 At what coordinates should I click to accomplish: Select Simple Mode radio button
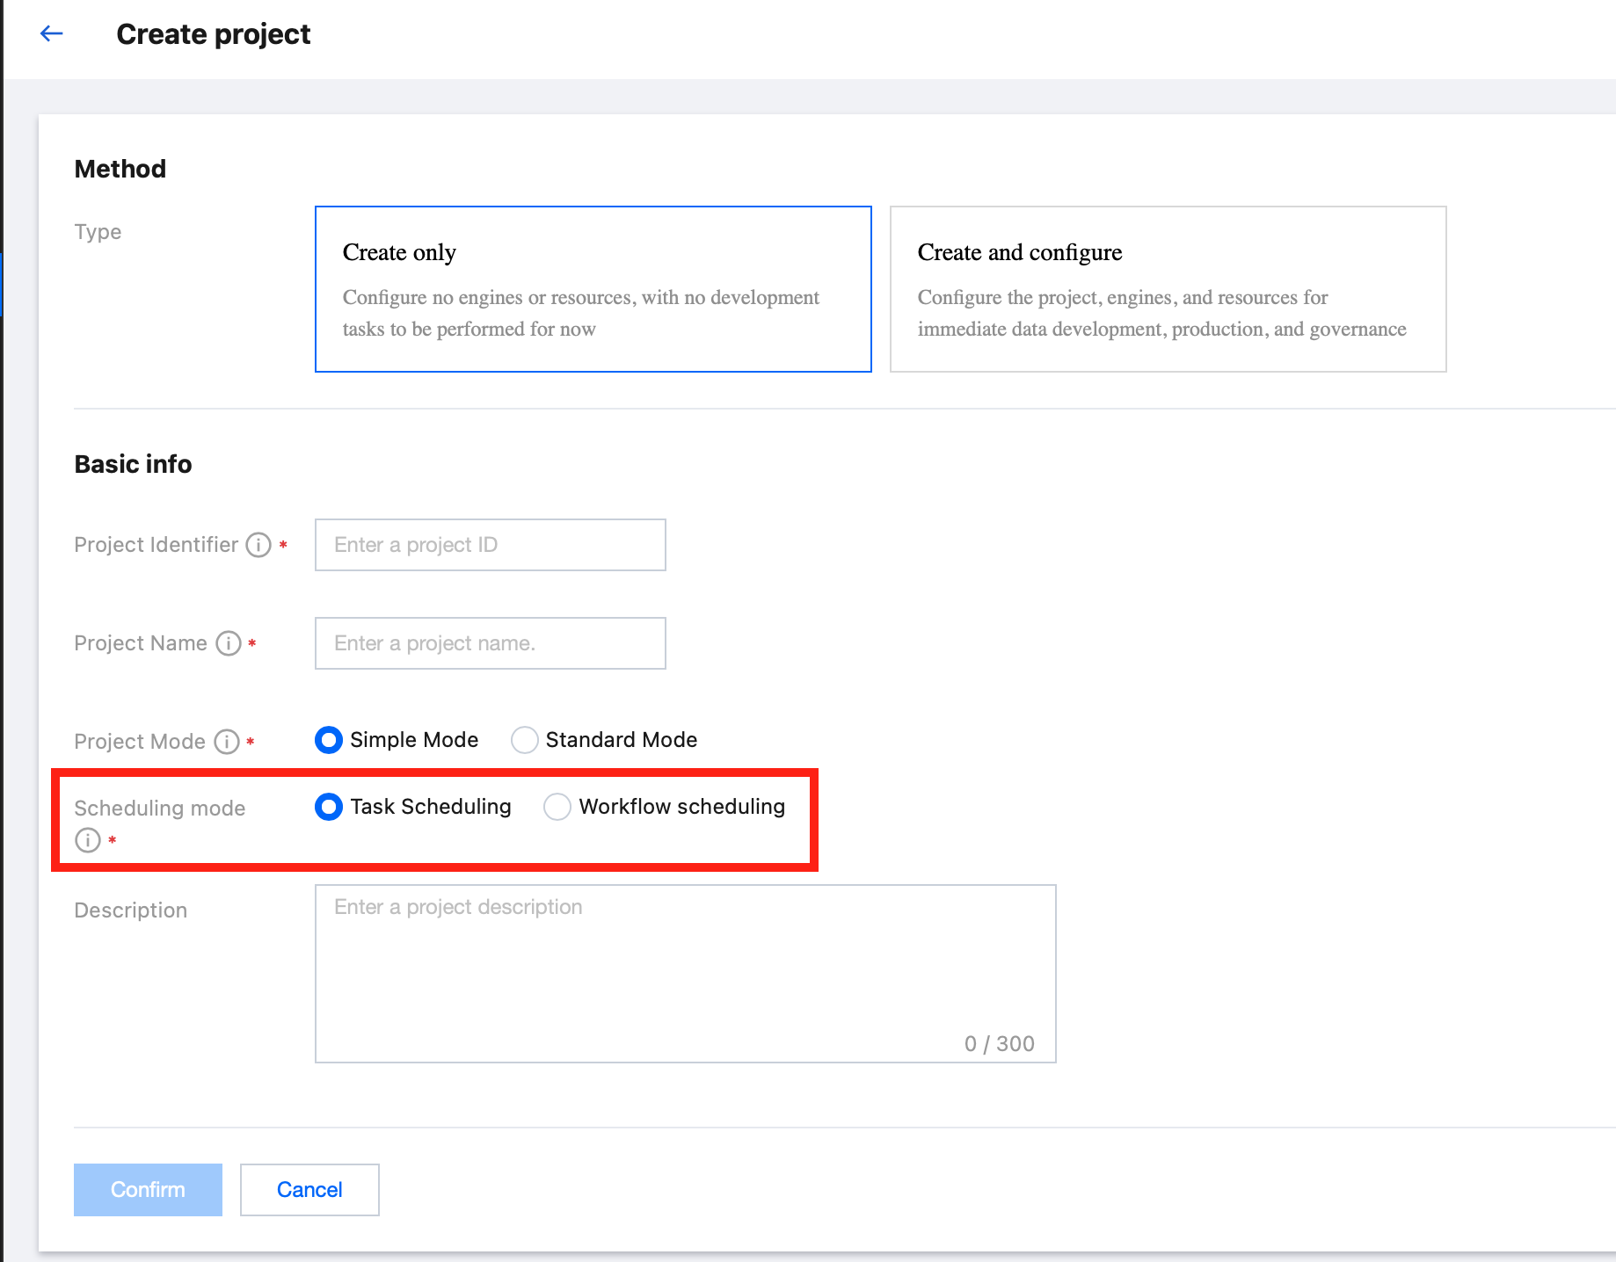tap(329, 740)
